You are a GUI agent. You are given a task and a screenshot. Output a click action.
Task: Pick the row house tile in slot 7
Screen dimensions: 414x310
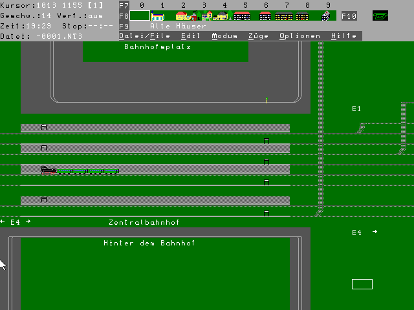(x=283, y=16)
